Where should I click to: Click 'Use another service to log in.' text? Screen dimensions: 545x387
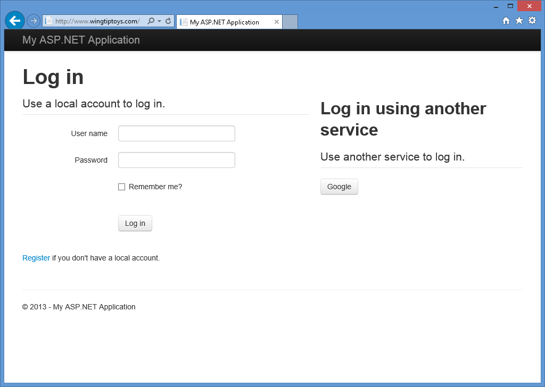coord(392,157)
